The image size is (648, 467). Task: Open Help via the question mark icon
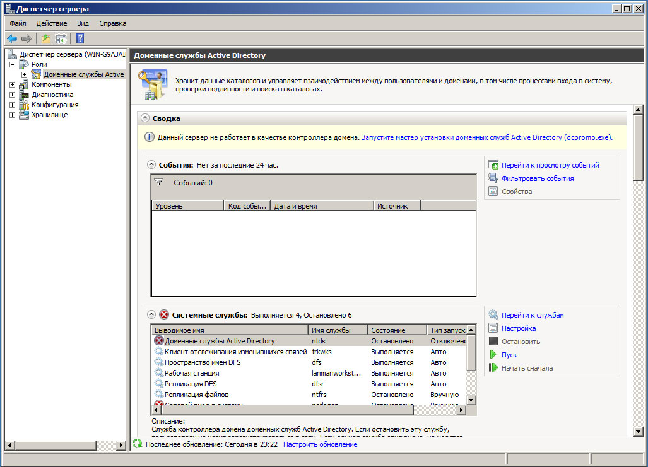[80, 39]
